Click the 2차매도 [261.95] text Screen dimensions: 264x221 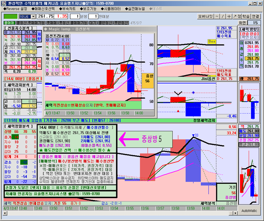(95, 141)
